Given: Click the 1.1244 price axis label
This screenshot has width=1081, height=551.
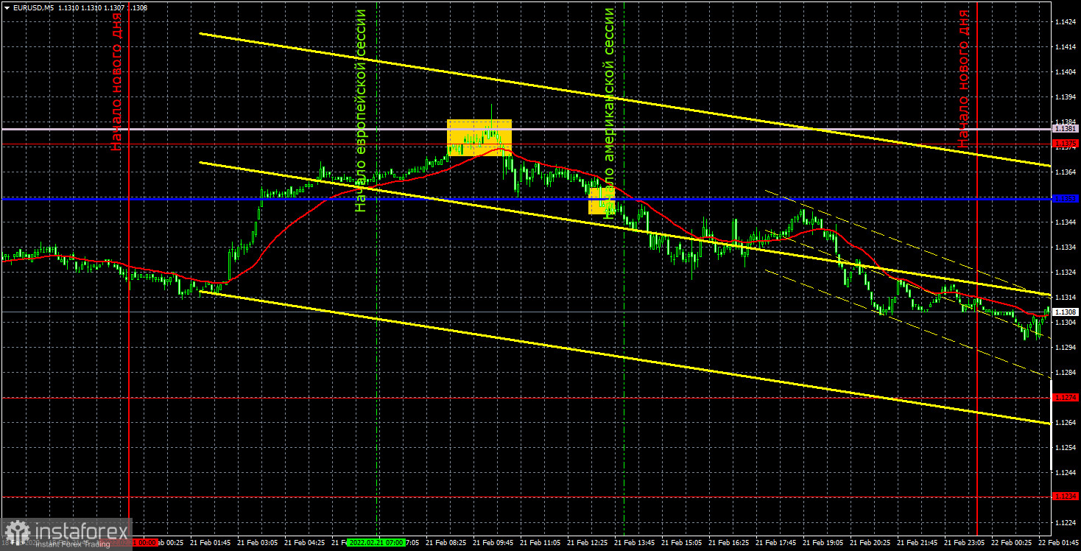Looking at the screenshot, I should [x=1066, y=473].
